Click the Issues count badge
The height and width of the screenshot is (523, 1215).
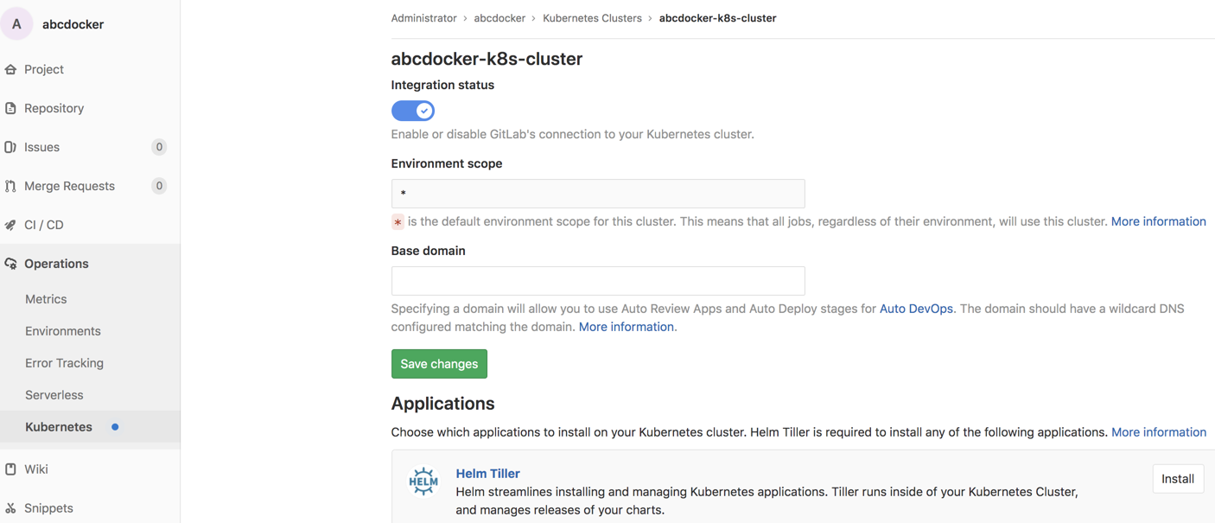[159, 147]
